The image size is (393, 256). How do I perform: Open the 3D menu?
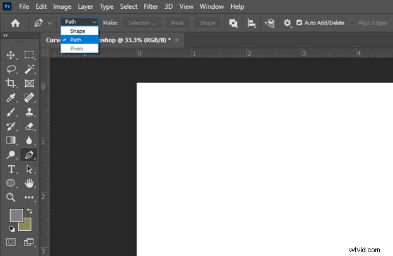168,6
